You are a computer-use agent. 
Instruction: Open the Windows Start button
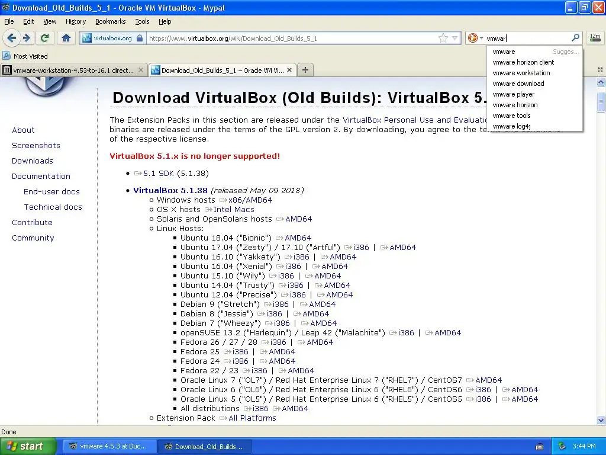[28, 446]
